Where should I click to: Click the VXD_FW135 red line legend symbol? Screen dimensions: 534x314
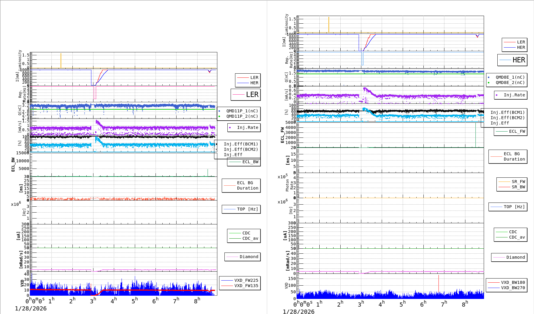coord(227,286)
